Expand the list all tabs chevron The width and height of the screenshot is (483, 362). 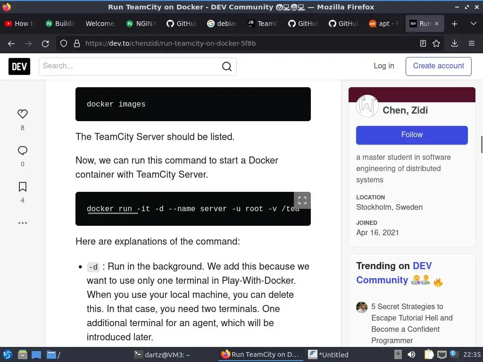pos(474,24)
